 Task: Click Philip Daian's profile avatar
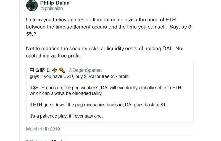coord(32,5)
